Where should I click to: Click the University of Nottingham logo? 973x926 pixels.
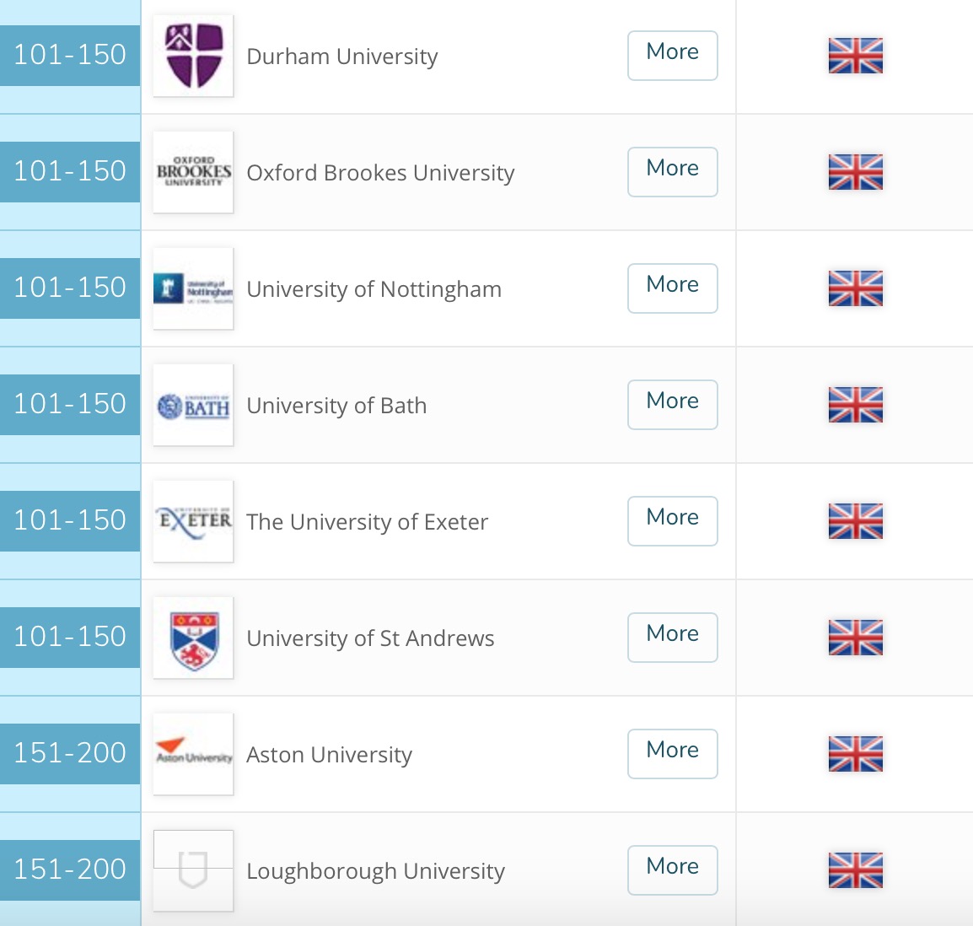[x=193, y=288]
